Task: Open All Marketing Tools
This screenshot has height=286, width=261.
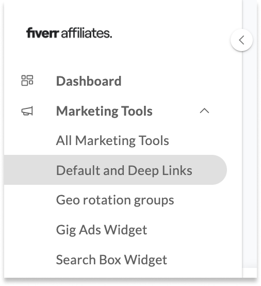Action: point(112,140)
